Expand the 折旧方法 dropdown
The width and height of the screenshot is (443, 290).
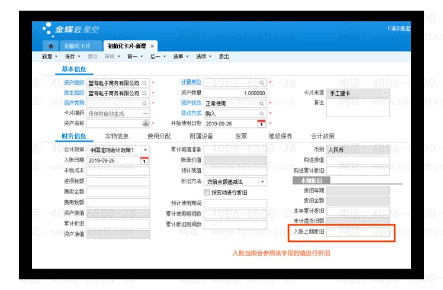coord(262,182)
